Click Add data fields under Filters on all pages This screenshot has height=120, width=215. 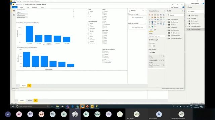click(x=137, y=27)
